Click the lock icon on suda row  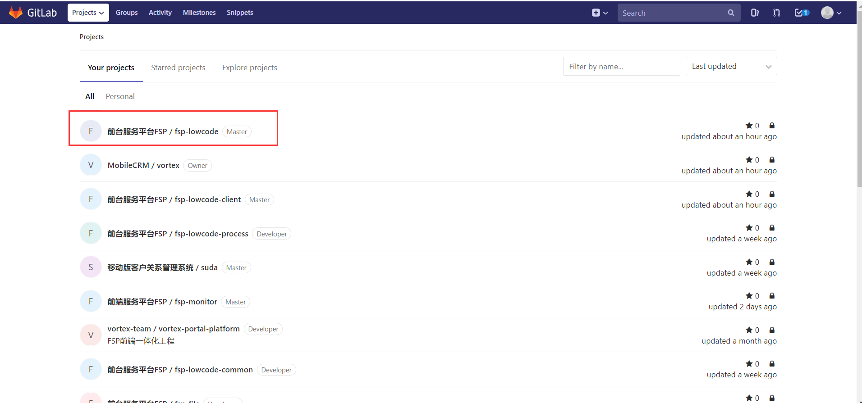(772, 262)
